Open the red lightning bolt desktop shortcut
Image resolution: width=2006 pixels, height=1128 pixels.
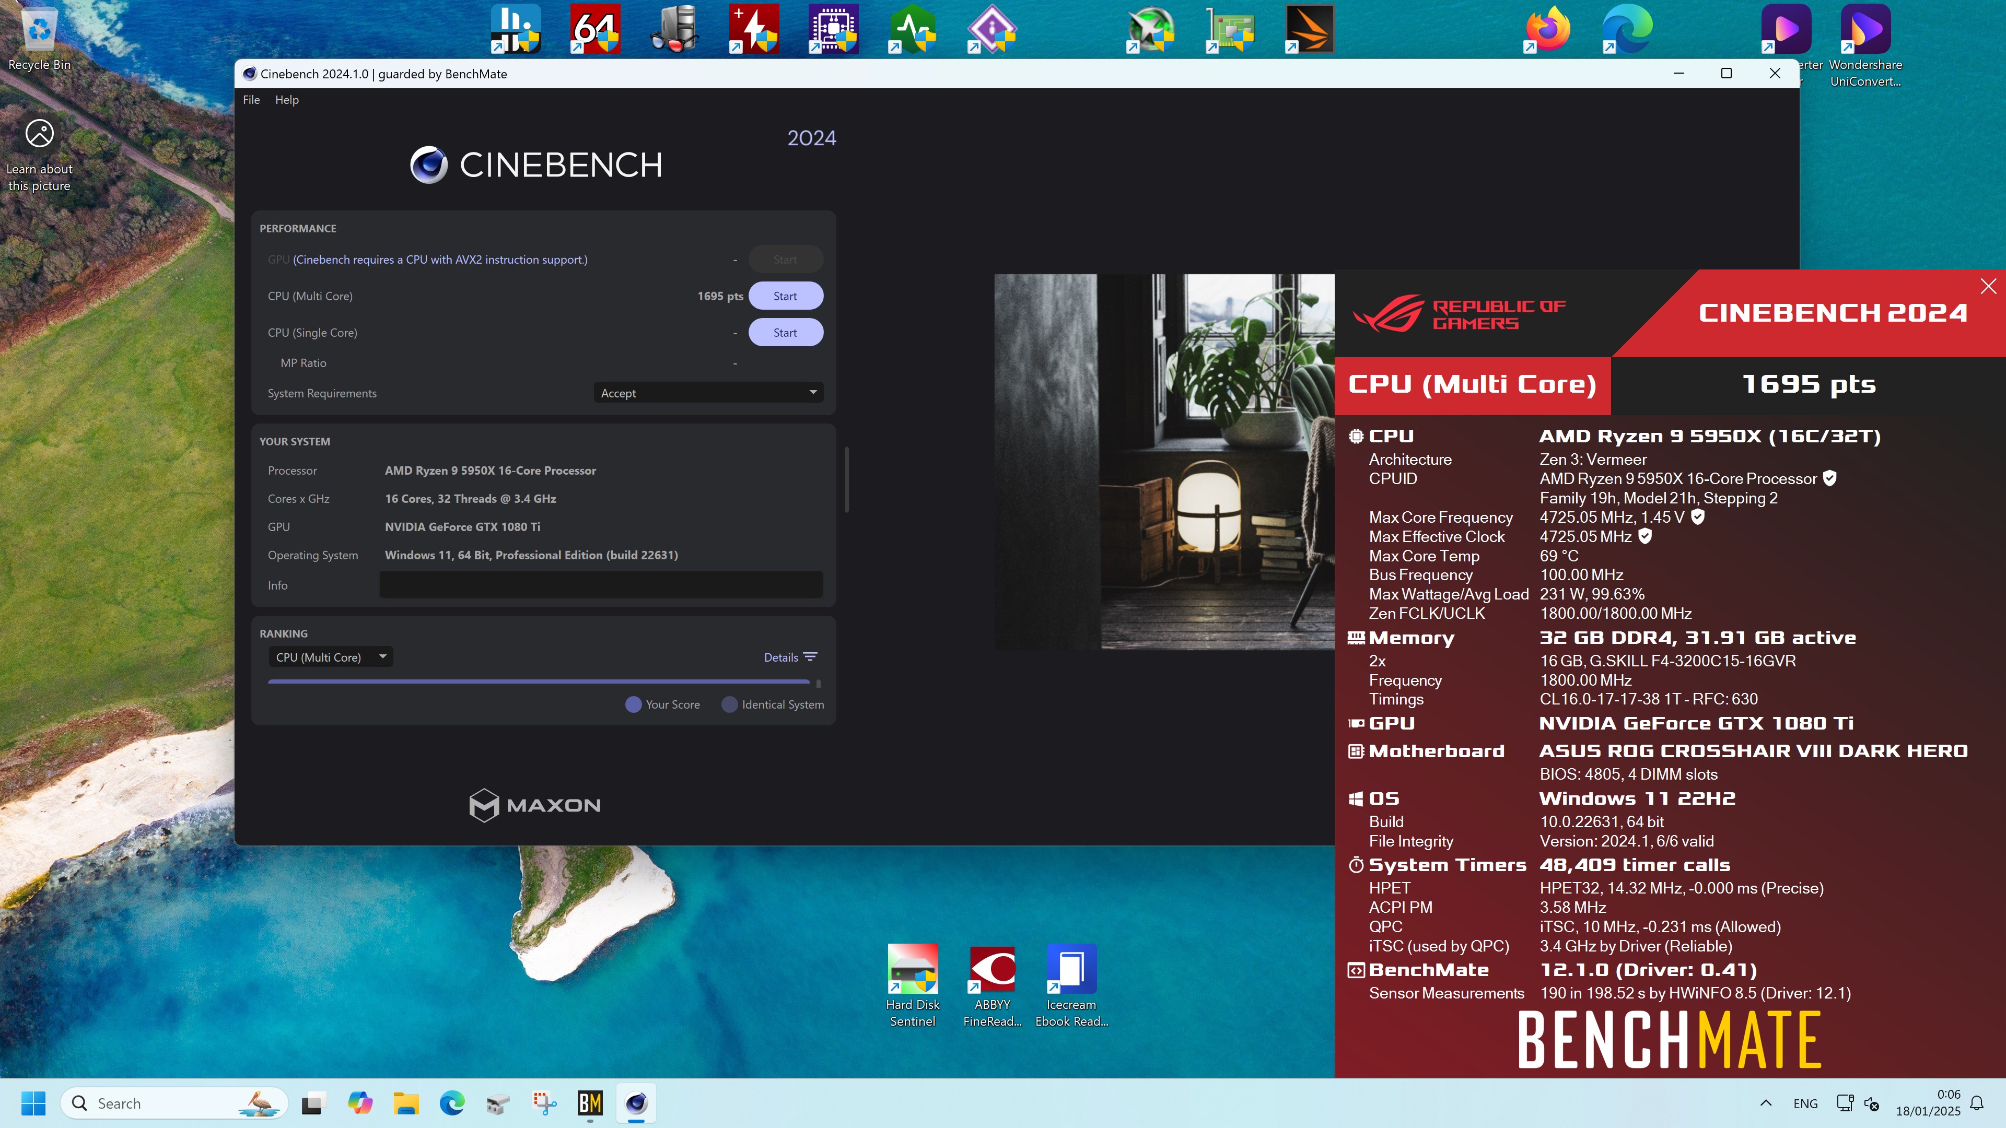click(x=754, y=29)
